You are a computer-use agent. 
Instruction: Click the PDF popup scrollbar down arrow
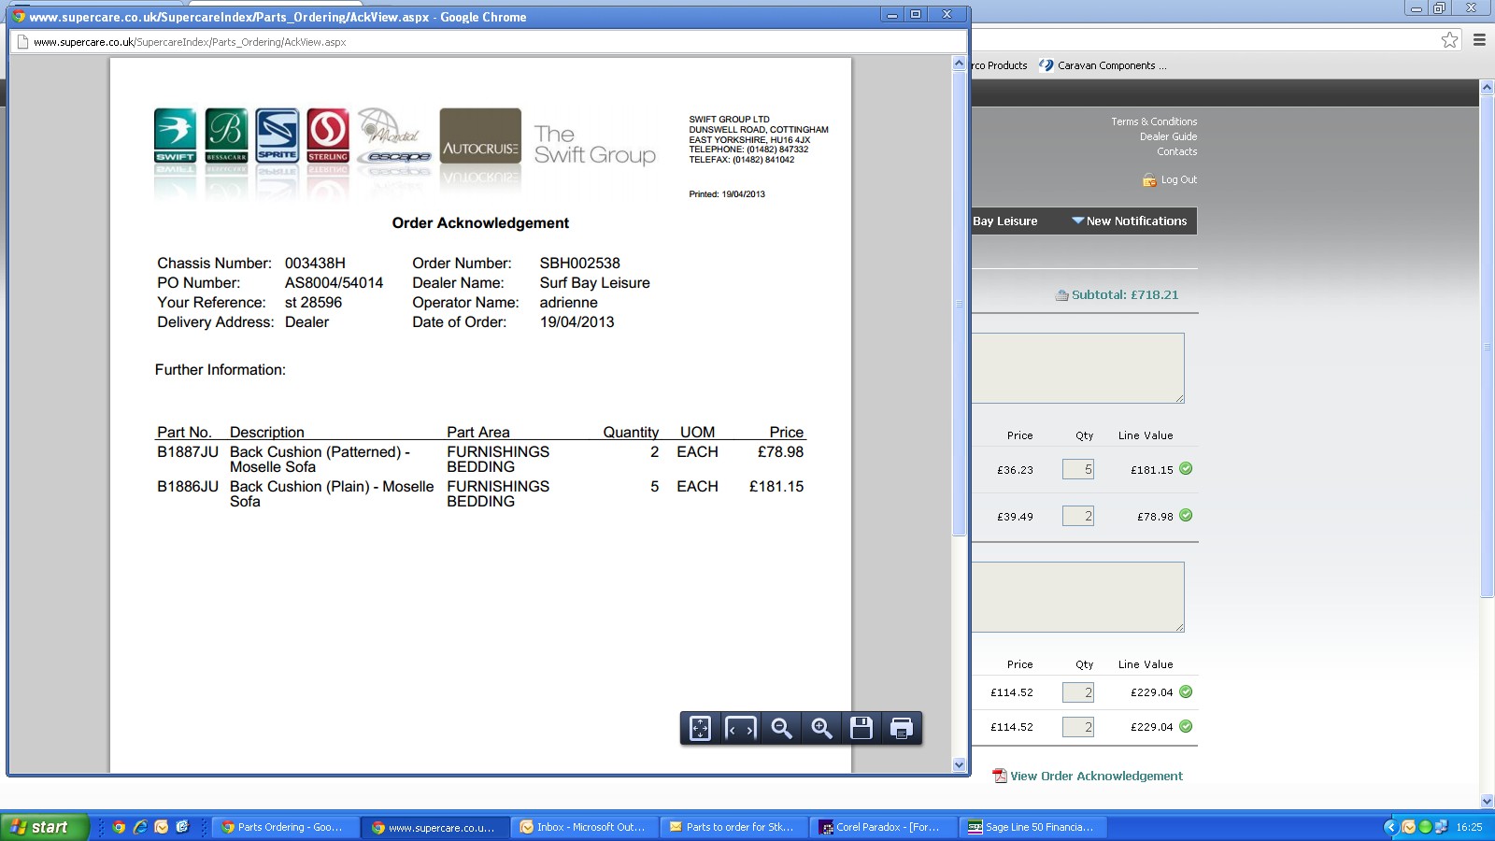pyautogui.click(x=959, y=765)
